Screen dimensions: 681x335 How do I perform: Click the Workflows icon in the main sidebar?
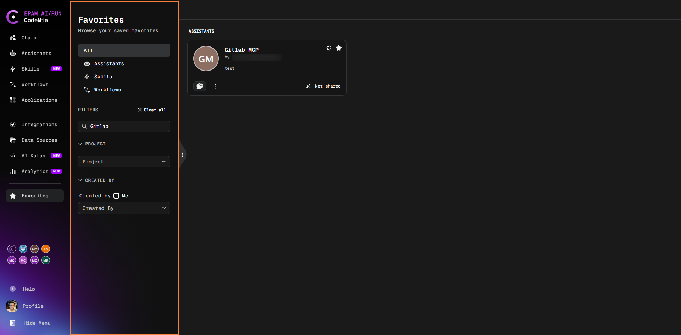point(13,84)
